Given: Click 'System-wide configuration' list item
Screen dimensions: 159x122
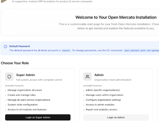Looking at the screenshot, I should click(x=23, y=105).
